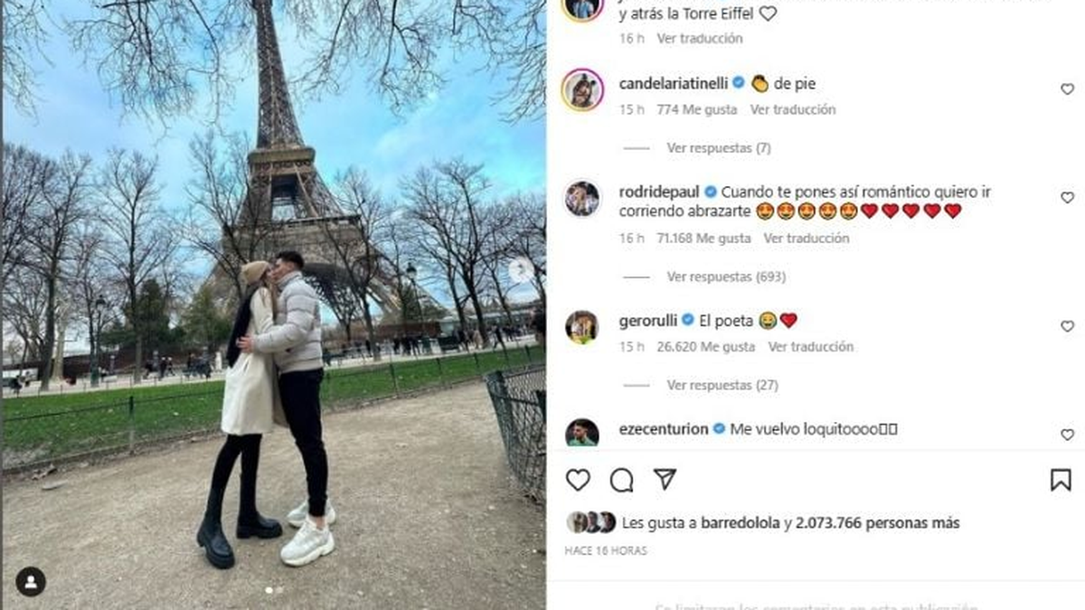
Task: Like gerorulli's comment heart icon
Action: coord(1067,326)
